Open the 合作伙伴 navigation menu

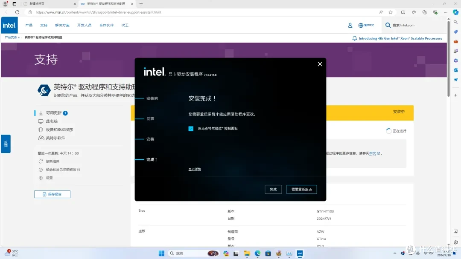click(106, 25)
